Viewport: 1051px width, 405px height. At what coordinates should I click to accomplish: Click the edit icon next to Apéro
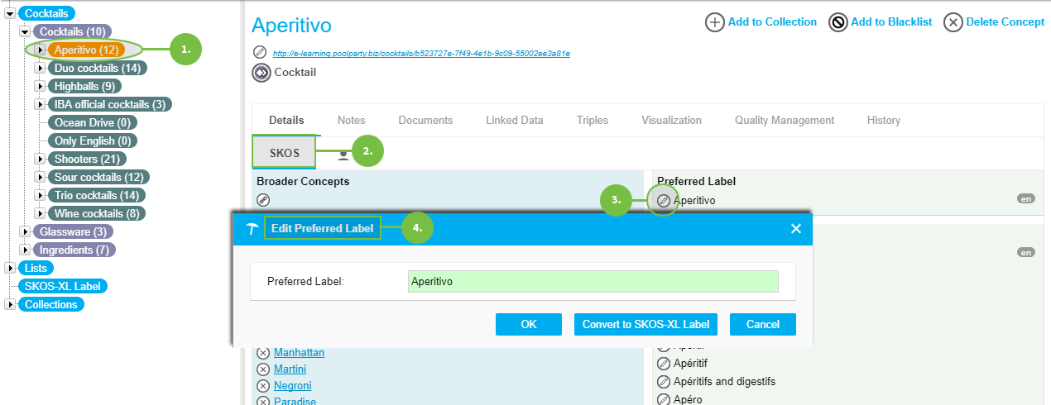click(664, 400)
